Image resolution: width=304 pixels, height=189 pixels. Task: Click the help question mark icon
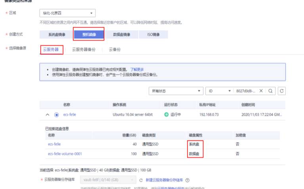tap(187, 180)
